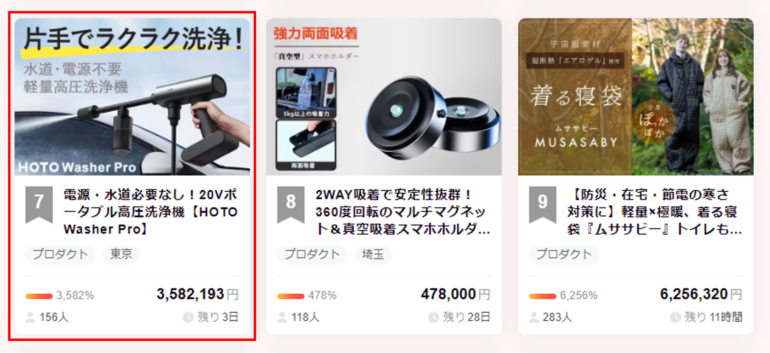The image size is (770, 353).
Task: Click the supporter person icon beside 156人
Action: click(x=30, y=317)
